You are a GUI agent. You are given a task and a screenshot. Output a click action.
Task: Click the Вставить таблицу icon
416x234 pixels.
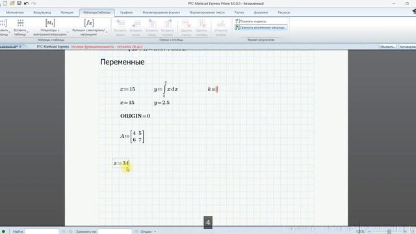(20, 23)
